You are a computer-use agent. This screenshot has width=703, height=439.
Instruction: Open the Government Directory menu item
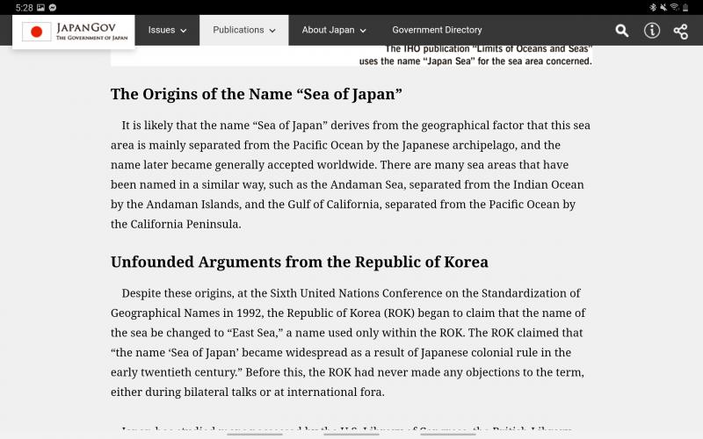(437, 30)
